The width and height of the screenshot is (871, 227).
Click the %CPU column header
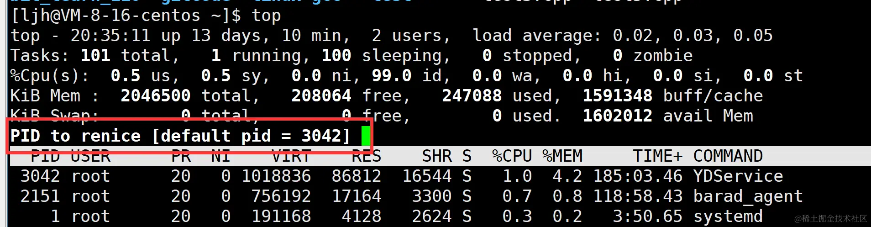click(512, 156)
